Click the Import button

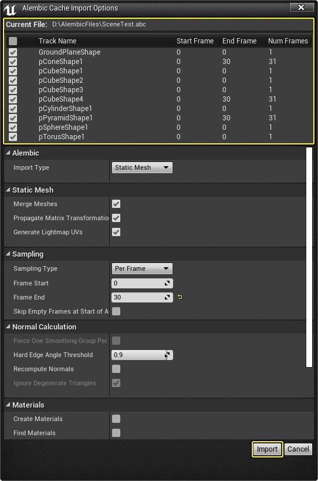click(x=267, y=449)
